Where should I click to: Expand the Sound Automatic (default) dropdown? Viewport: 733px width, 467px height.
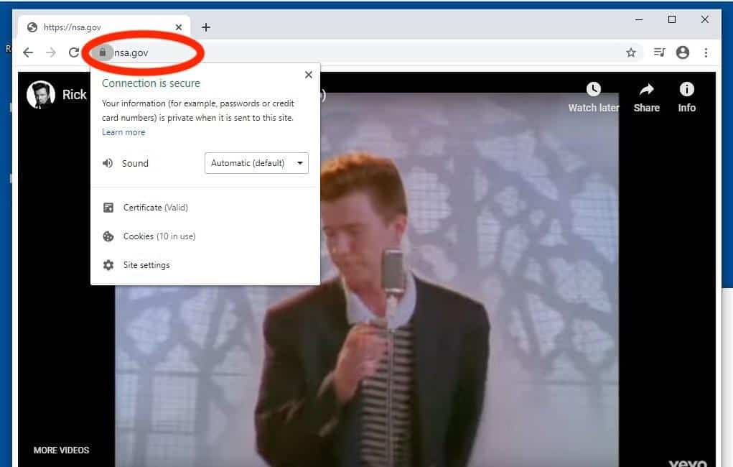click(x=256, y=163)
